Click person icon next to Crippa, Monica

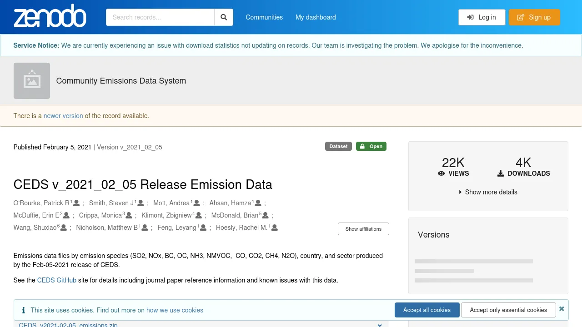pyautogui.click(x=129, y=215)
